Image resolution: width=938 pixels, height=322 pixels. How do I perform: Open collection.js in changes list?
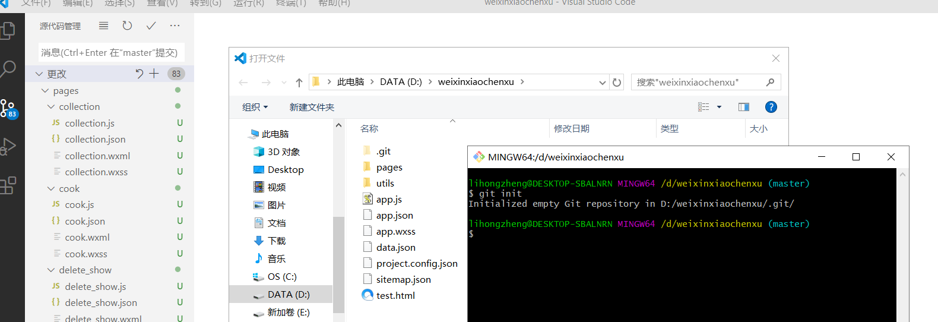pos(90,123)
